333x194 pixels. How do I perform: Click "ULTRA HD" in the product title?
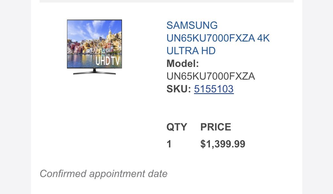(191, 51)
